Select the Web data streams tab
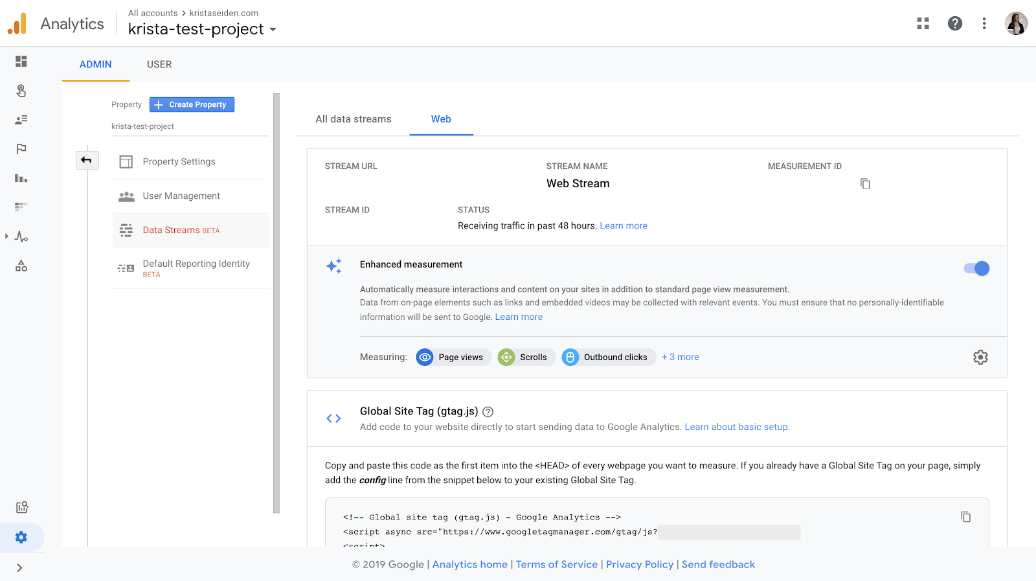 point(441,119)
